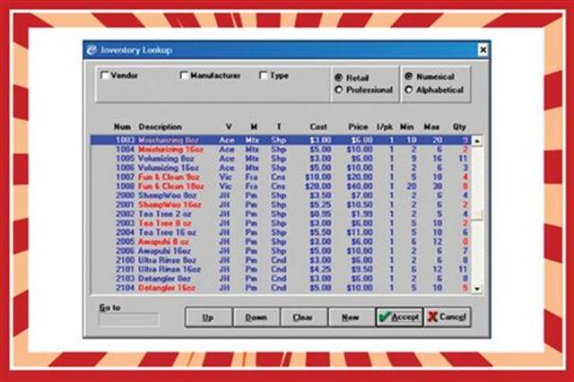574x382 pixels.
Task: Choose Alphabetical sort order
Action: pyautogui.click(x=409, y=90)
